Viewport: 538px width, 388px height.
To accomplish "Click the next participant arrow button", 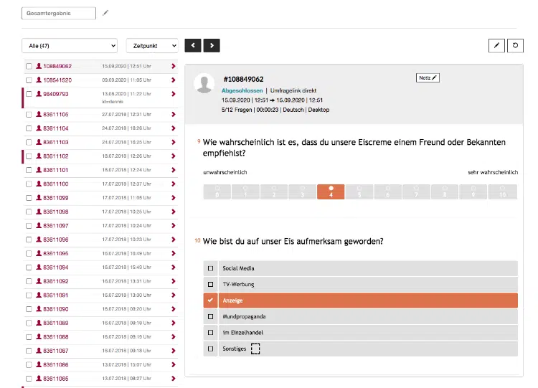I will 212,45.
